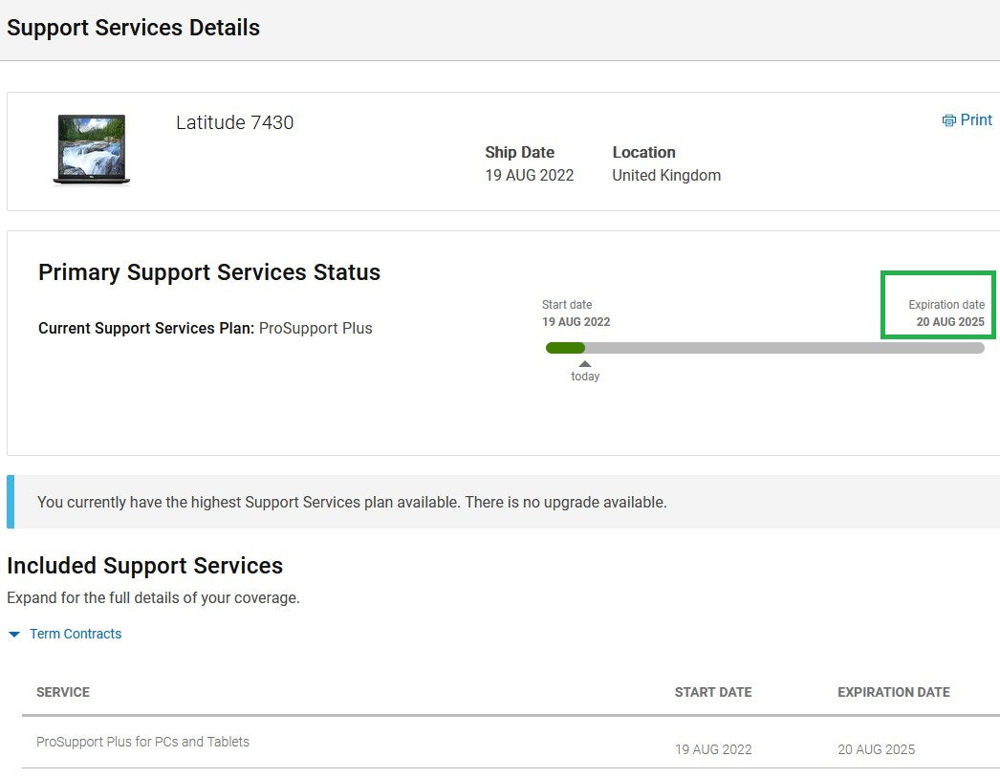The image size is (1000, 778).
Task: Click the Primary Support Services Status heading
Action: [x=209, y=272]
